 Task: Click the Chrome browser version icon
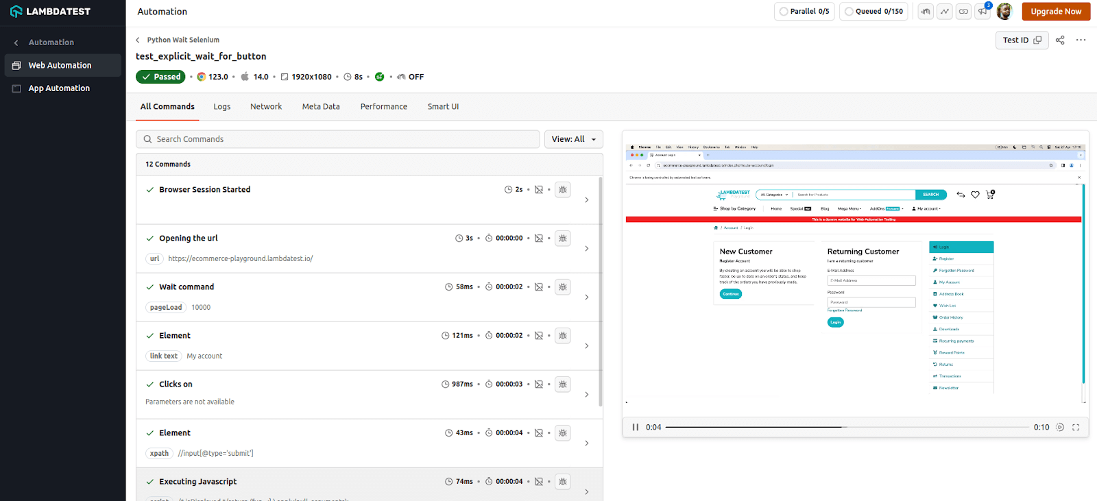tap(201, 77)
